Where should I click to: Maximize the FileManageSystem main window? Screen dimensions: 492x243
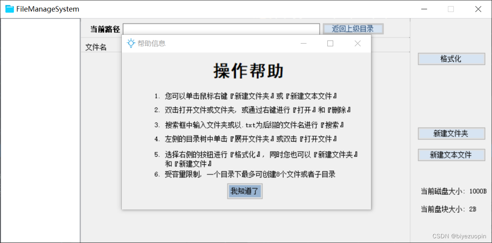[x=451, y=9]
